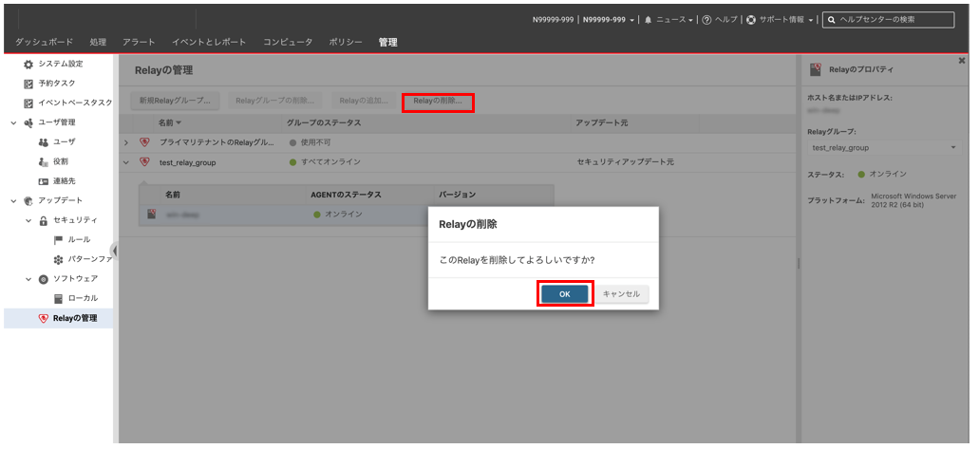
Task: Click the ニュース bell icon
Action: pyautogui.click(x=649, y=20)
